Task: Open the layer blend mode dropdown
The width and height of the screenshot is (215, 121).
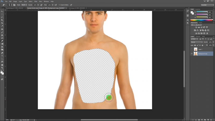Action: 196,42
